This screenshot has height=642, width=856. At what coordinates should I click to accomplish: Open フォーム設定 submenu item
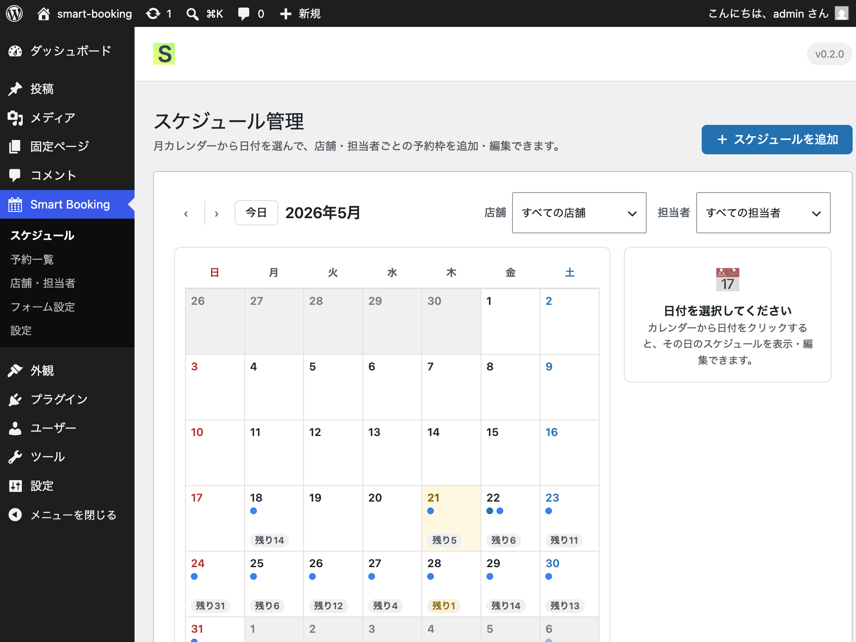coord(42,307)
